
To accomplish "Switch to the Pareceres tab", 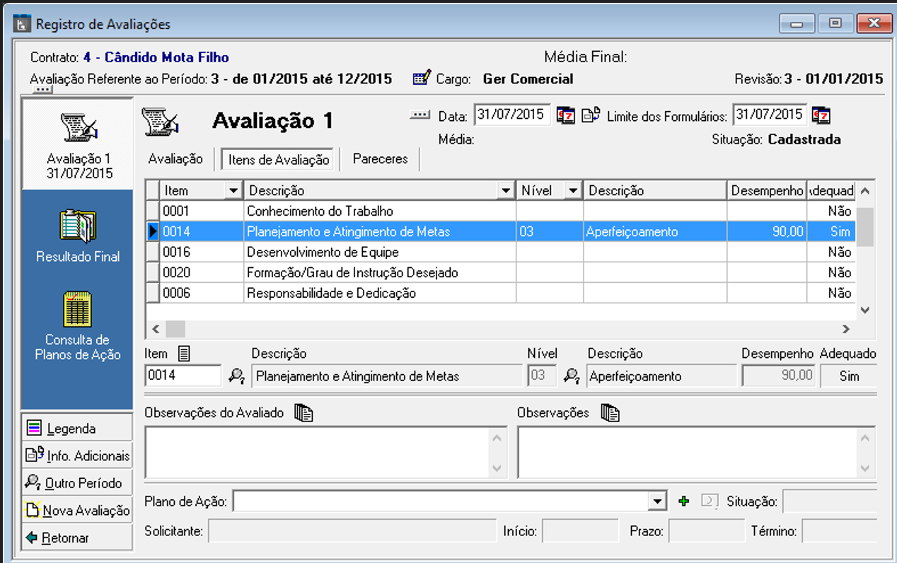I will click(x=380, y=159).
